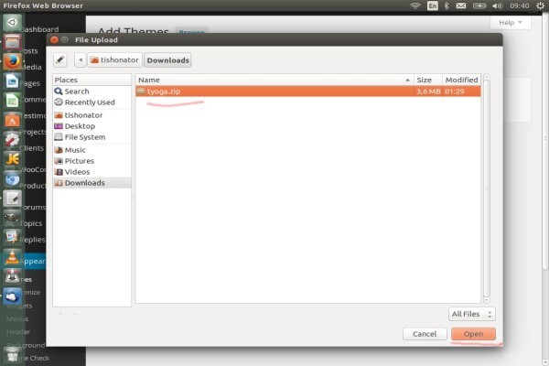Open Files manager in the launcher
The image size is (549, 366).
(x=12, y=42)
